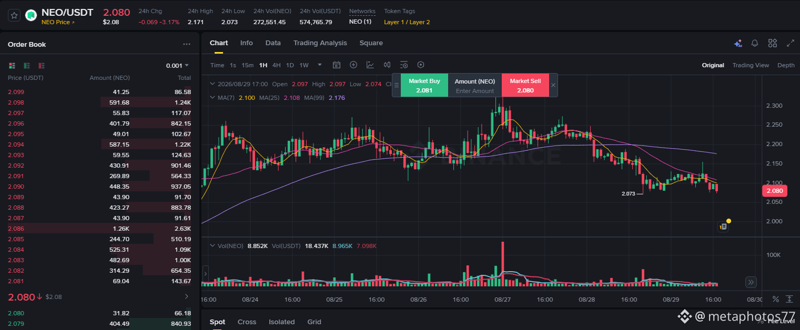
Task: Switch to Trading Analysis tab
Action: [320, 43]
